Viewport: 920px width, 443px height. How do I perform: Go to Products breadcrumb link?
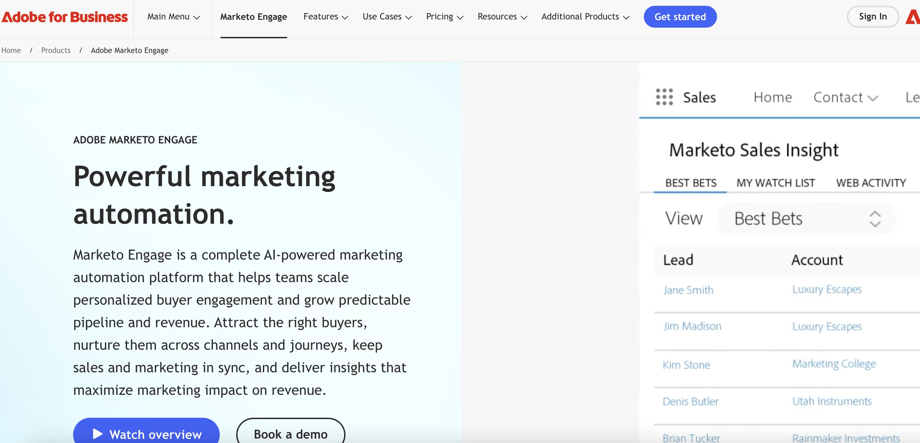pos(56,50)
